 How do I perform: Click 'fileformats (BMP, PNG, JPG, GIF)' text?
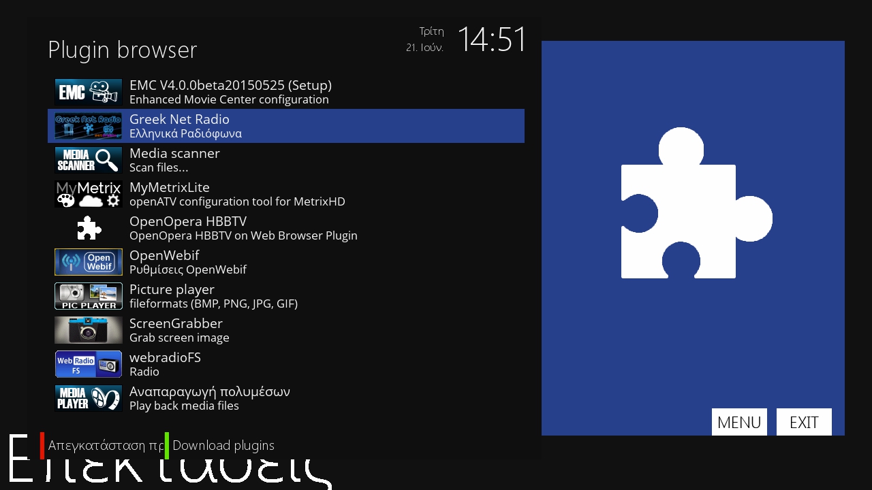pos(213,304)
